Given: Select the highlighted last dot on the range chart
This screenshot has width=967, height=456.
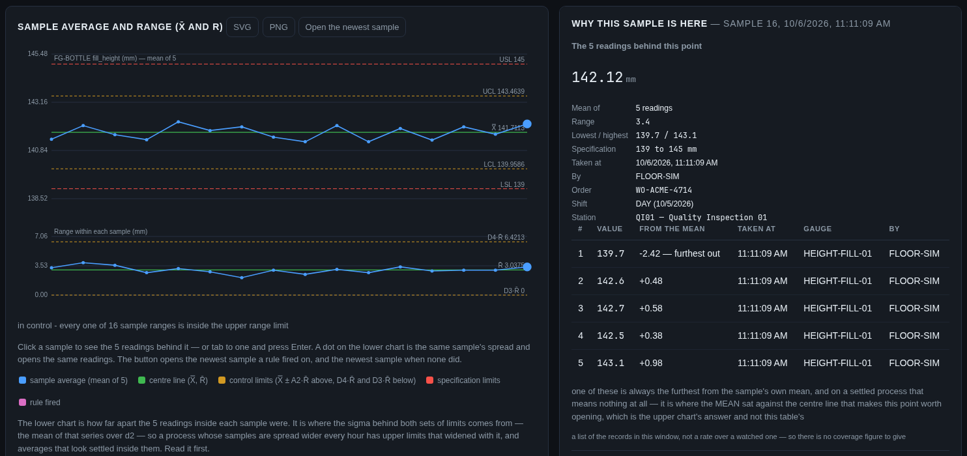Looking at the screenshot, I should (x=527, y=267).
